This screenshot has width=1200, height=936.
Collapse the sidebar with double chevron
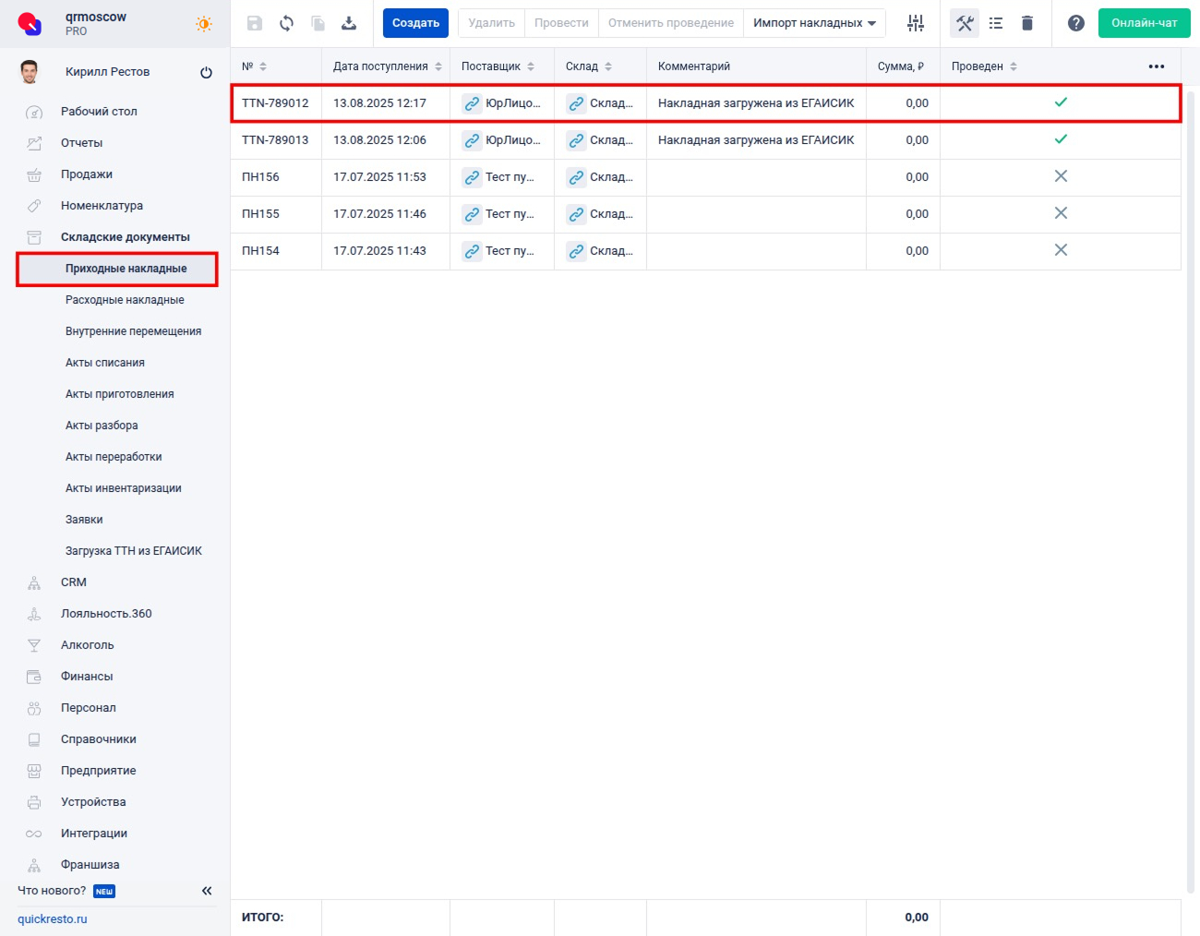coord(207,891)
